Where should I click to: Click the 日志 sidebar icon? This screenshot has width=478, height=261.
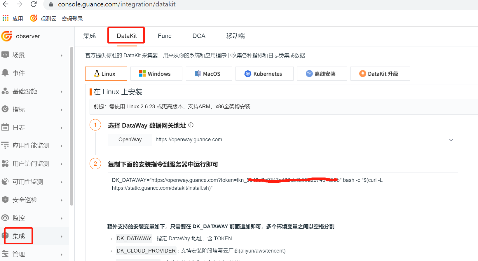5,127
